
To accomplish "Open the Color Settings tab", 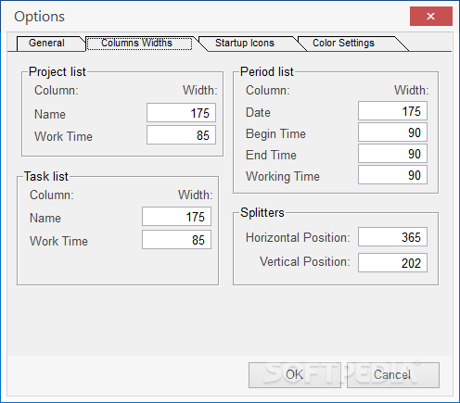I will coord(343,43).
